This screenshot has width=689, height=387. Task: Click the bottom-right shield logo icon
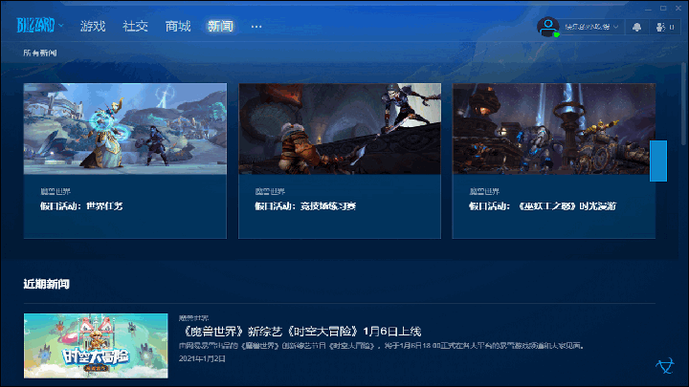click(x=665, y=365)
